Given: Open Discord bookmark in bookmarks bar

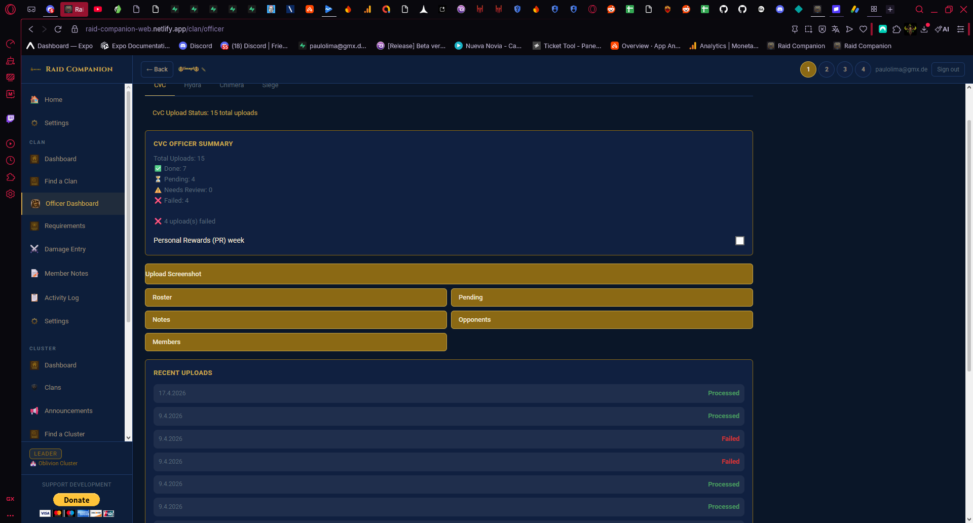Looking at the screenshot, I should tap(196, 46).
